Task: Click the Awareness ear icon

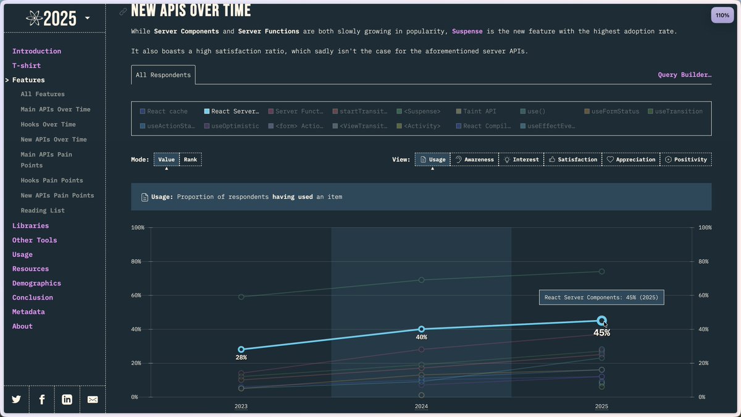Action: click(459, 159)
